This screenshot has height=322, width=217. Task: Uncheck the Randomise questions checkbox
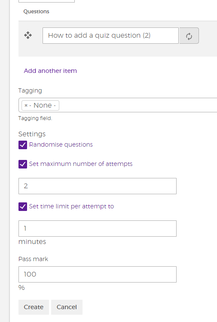coord(23,145)
